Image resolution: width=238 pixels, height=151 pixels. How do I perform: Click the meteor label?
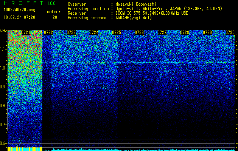[x=54, y=12]
